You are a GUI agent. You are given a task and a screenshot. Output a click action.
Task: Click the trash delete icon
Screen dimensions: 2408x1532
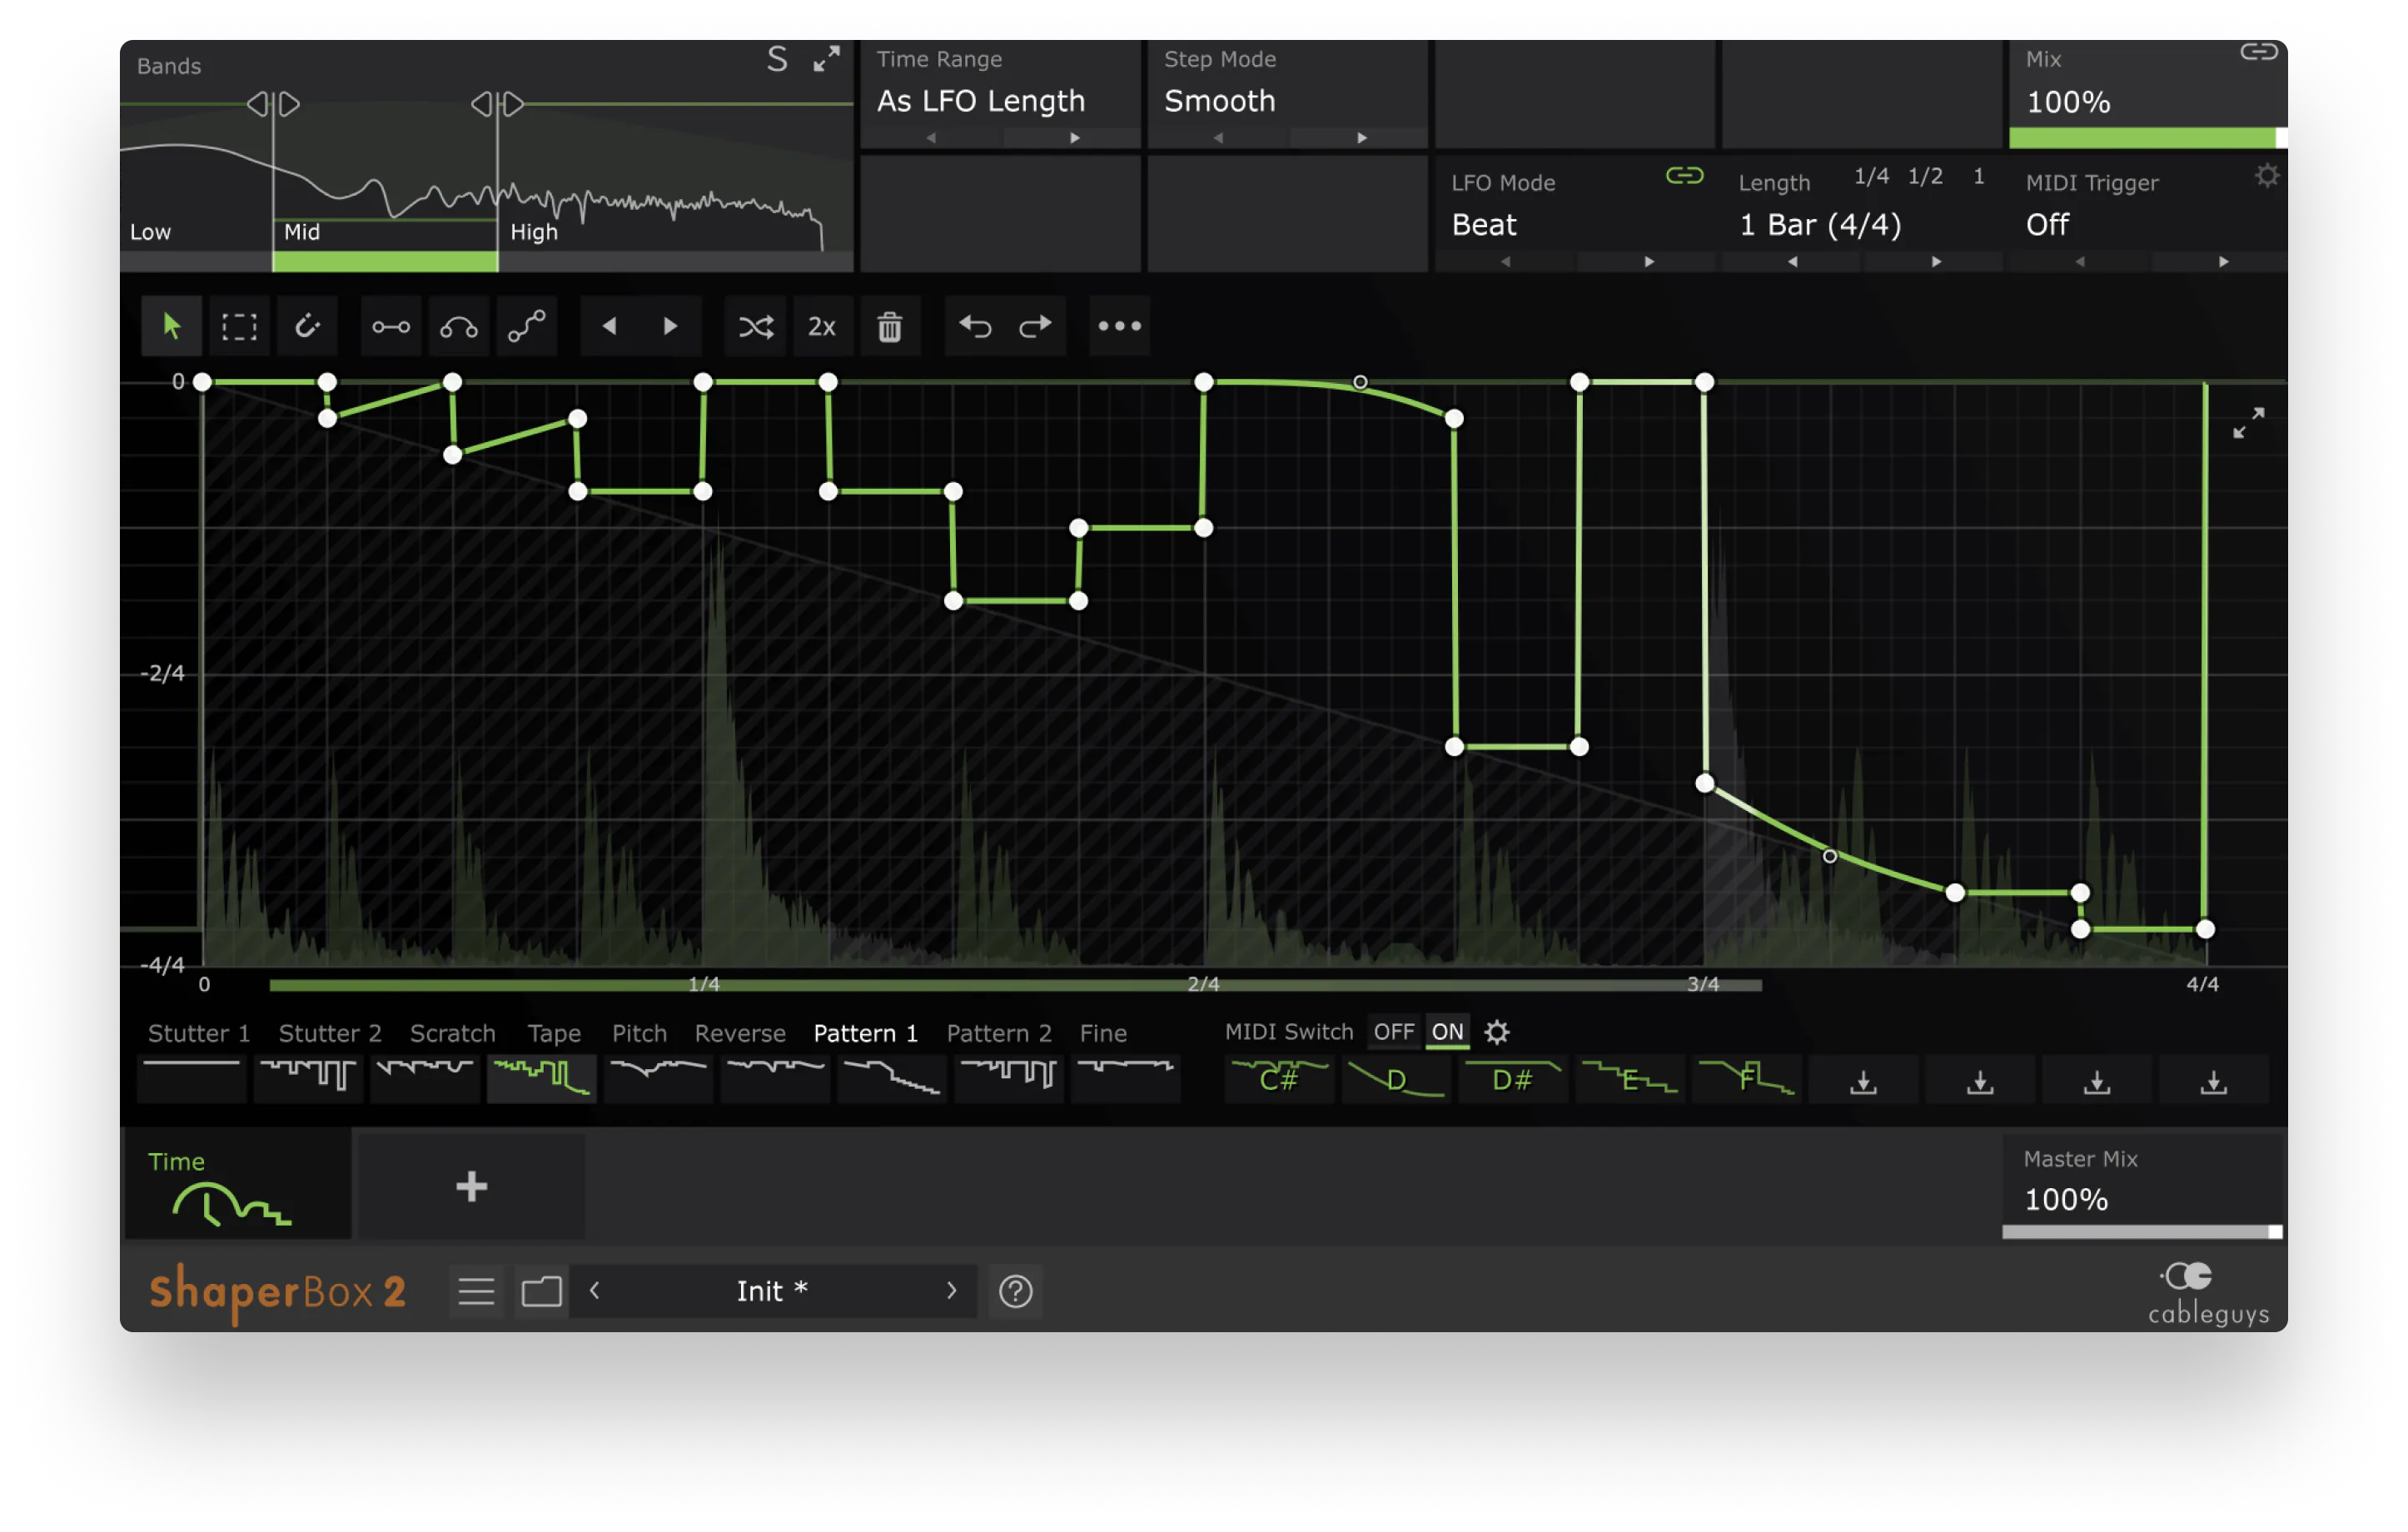coord(889,326)
